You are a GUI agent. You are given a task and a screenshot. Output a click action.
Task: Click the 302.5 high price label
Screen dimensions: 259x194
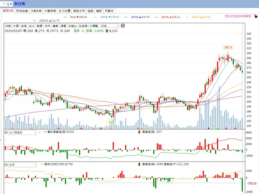click(228, 47)
